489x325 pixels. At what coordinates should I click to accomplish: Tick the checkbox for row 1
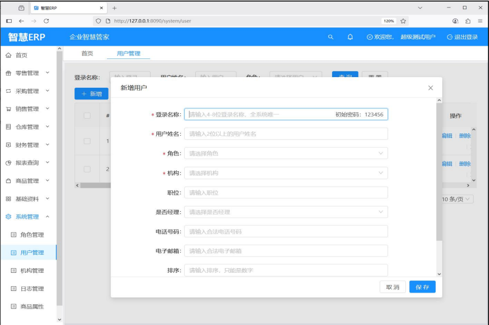[87, 141]
